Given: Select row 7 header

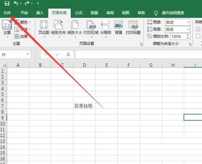Looking at the screenshot, I should (3, 106).
